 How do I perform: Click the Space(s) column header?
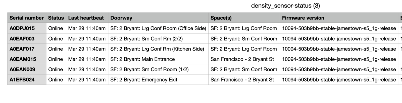coord(244,18)
